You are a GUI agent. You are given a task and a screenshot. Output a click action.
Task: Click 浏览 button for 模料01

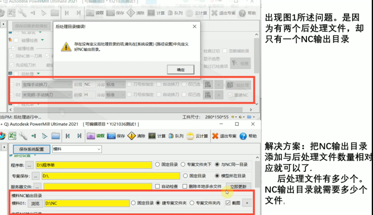click(35, 203)
